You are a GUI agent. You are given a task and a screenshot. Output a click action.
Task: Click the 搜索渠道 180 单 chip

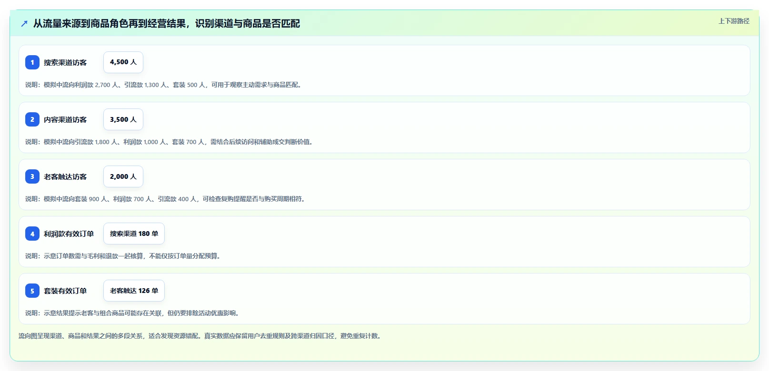click(134, 234)
